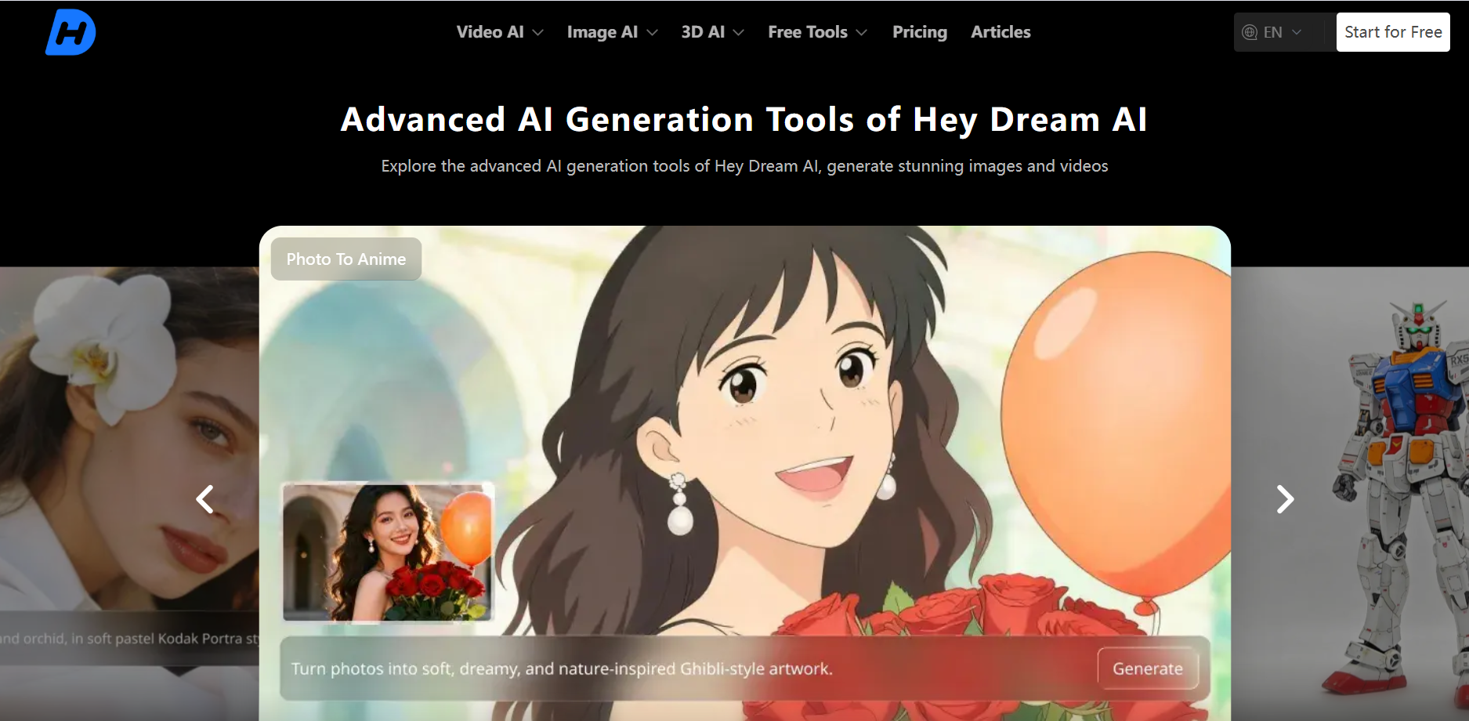This screenshot has height=721, width=1469.
Task: Click the globe language icon
Action: click(1250, 32)
